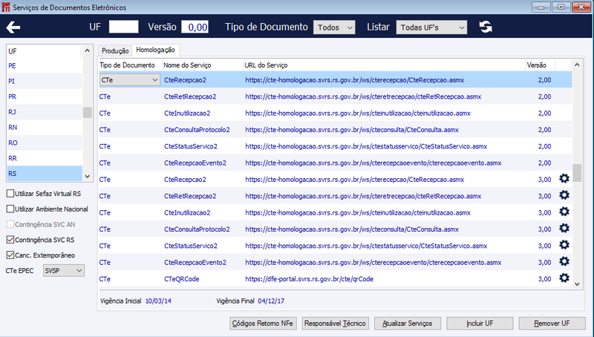Open gear settings for CteStatusServico2 version 3,00

564,245
